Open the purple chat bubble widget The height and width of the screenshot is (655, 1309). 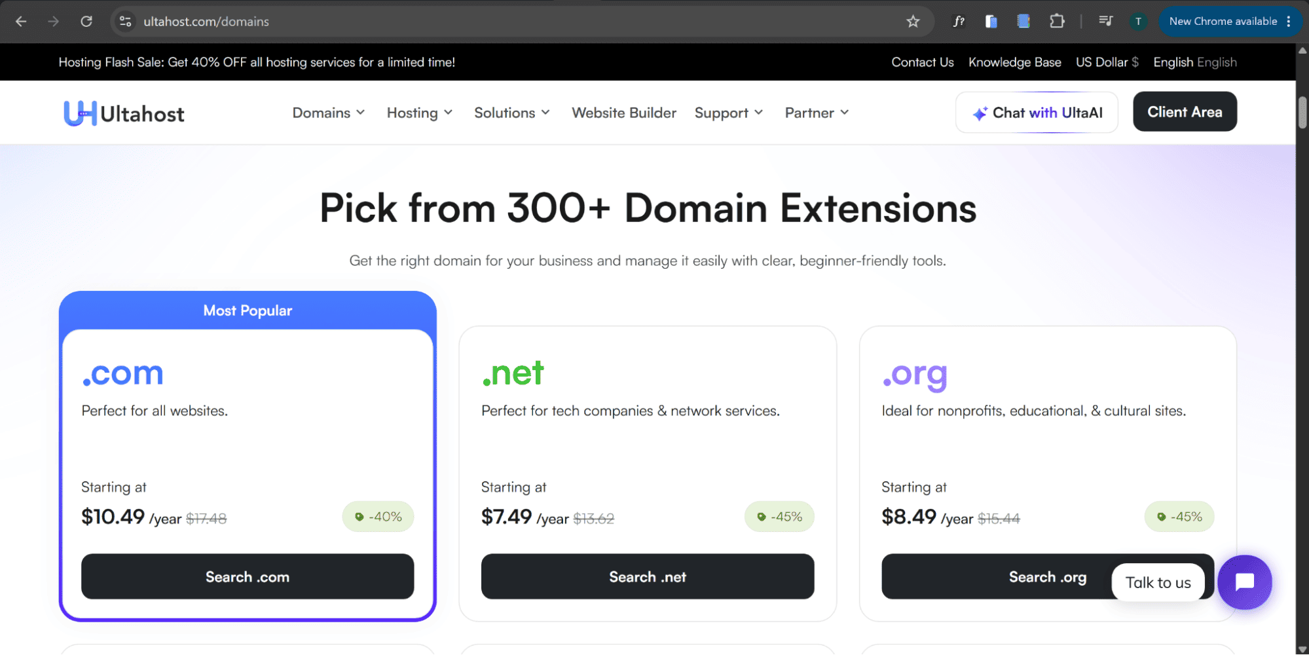coord(1244,582)
